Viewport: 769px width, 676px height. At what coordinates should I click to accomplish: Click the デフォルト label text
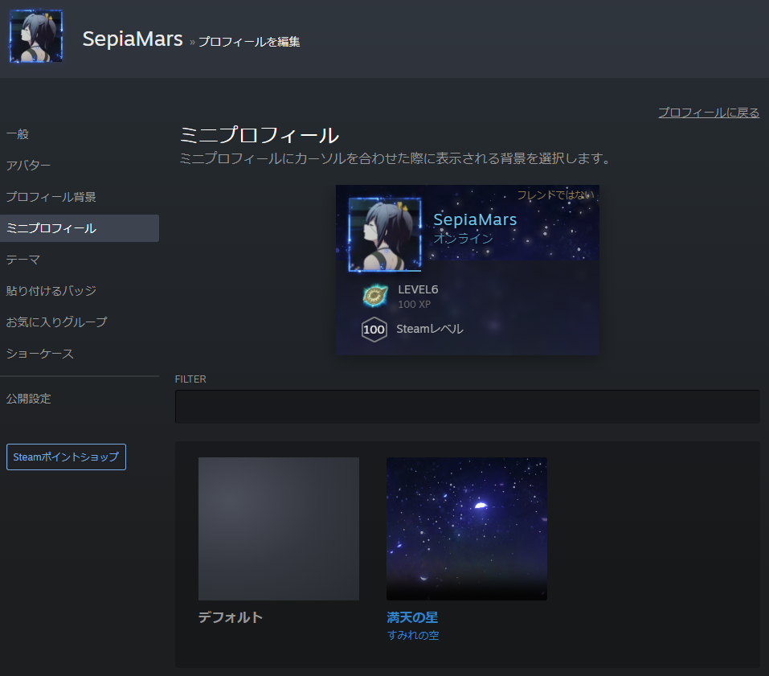click(231, 617)
